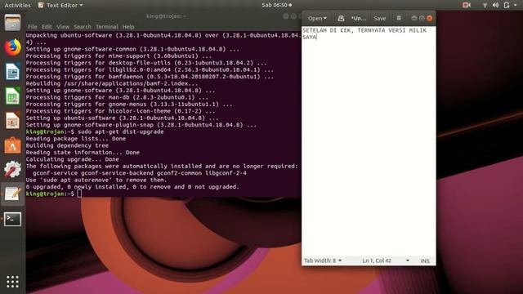Select the unsaved document title *Un...
The image size is (523, 294).
(359, 18)
